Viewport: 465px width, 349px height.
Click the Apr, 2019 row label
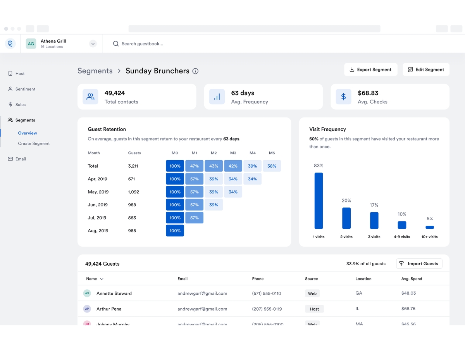(x=98, y=179)
